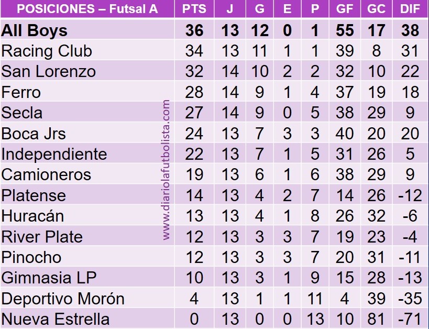Select Deportivo Morón team name

[x=63, y=299]
